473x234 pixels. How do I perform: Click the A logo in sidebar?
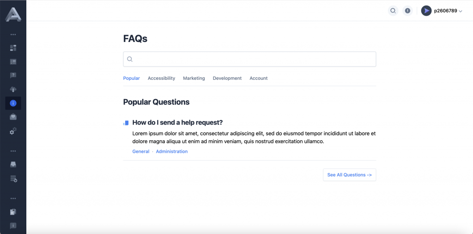(13, 14)
